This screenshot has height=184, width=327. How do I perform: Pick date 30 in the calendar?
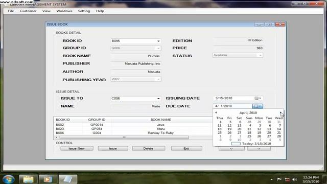pyautogui.click(x=269, y=122)
